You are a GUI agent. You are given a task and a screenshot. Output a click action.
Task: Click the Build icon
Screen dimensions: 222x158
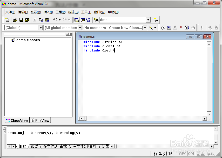tap(169, 28)
